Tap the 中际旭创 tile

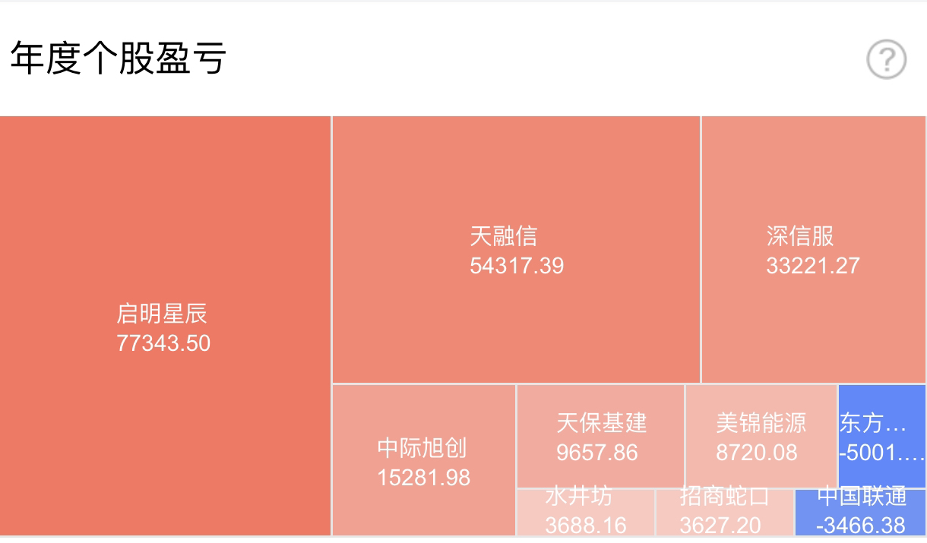point(424,460)
